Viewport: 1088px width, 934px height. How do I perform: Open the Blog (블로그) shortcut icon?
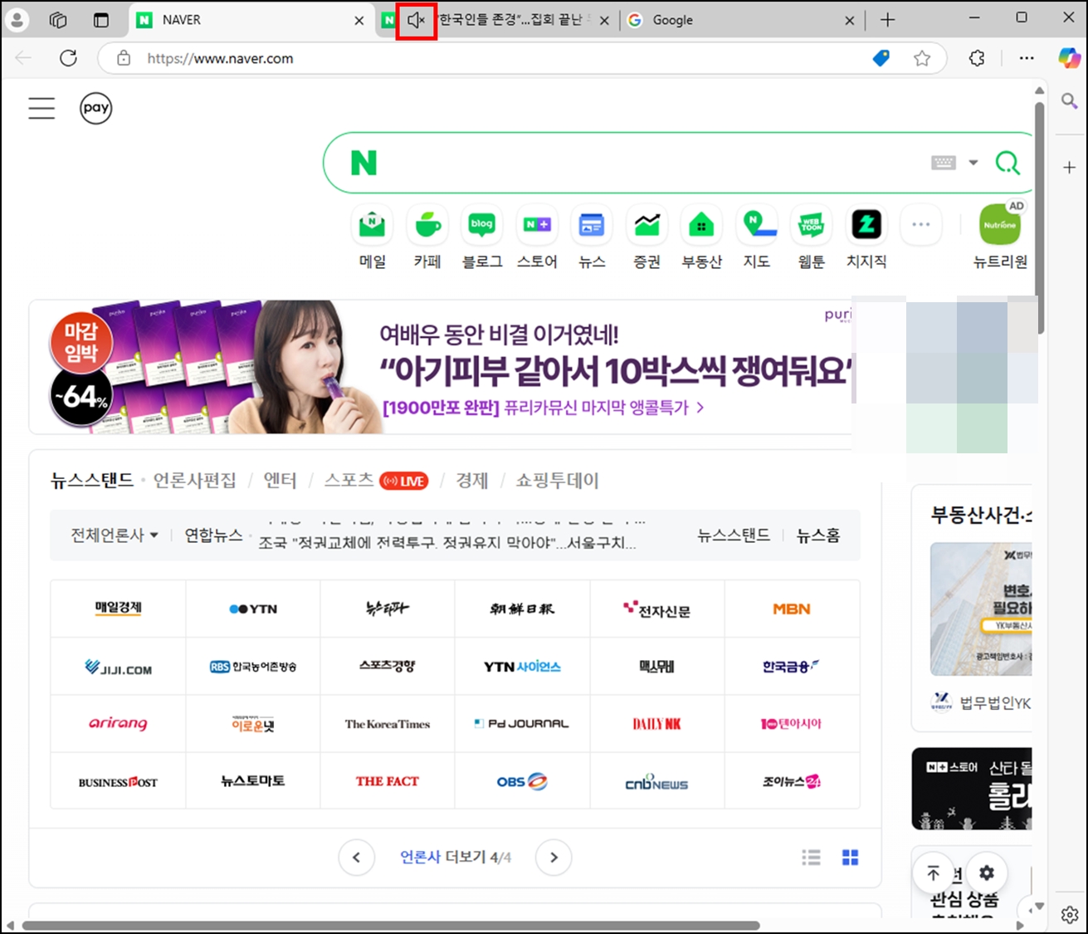(482, 225)
